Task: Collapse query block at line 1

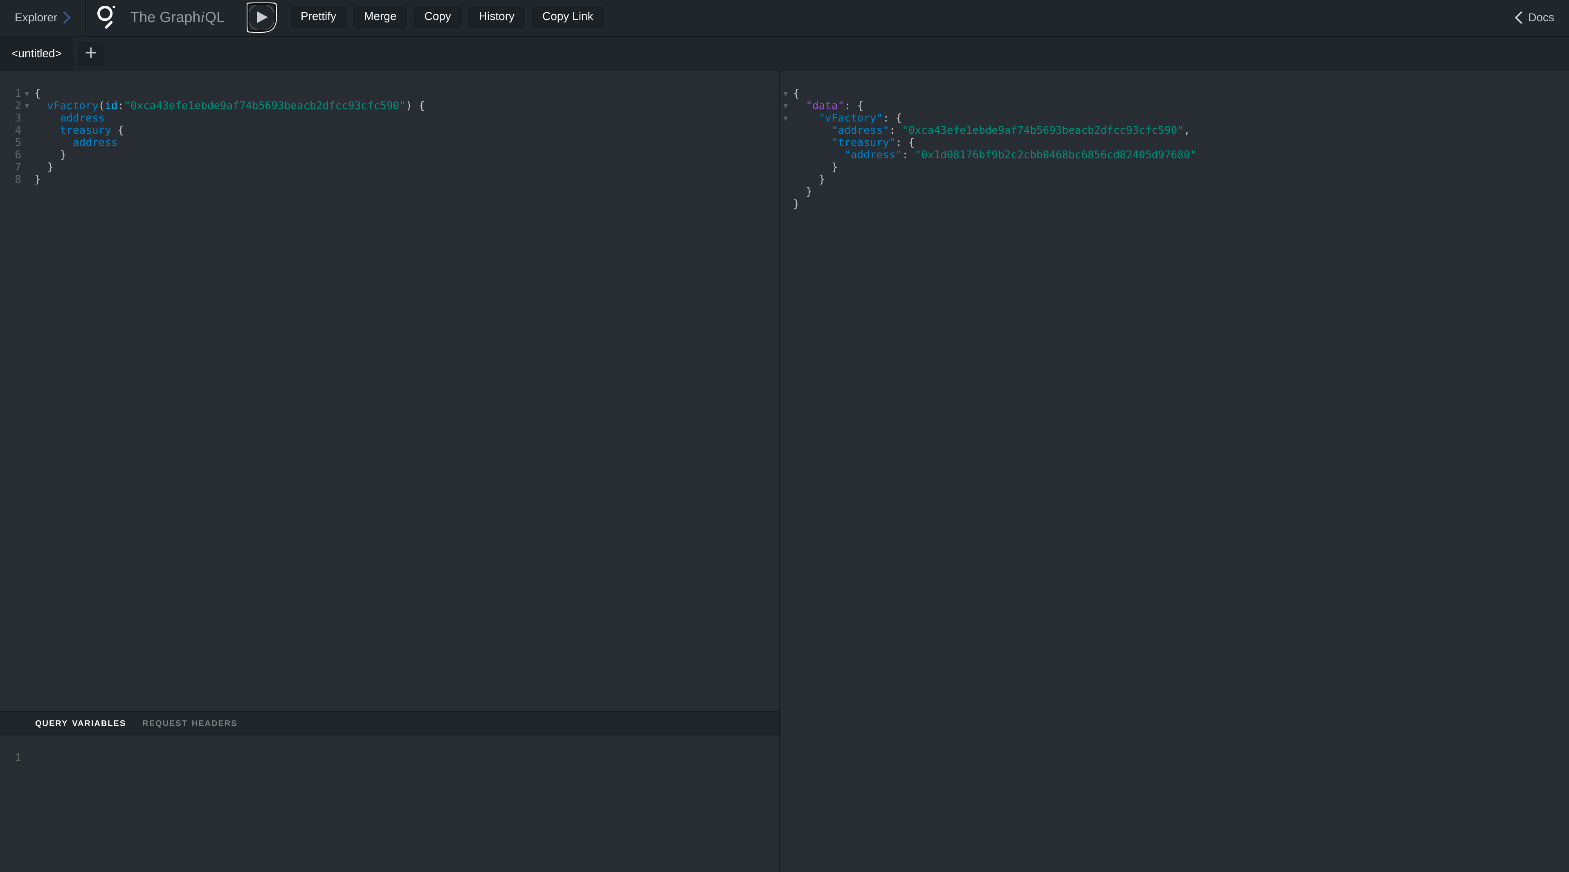Action: click(27, 94)
